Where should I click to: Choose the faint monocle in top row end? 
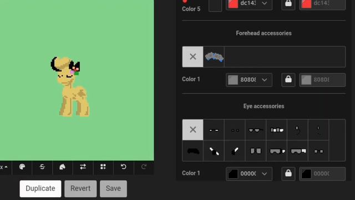(x=318, y=130)
